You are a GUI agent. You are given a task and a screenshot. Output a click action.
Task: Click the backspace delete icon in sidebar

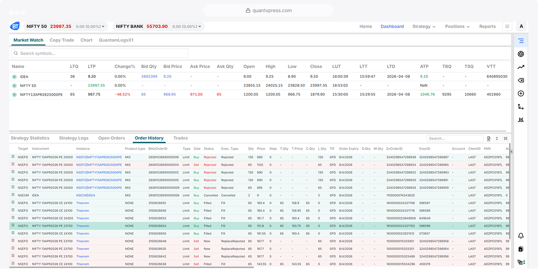coord(521,80)
